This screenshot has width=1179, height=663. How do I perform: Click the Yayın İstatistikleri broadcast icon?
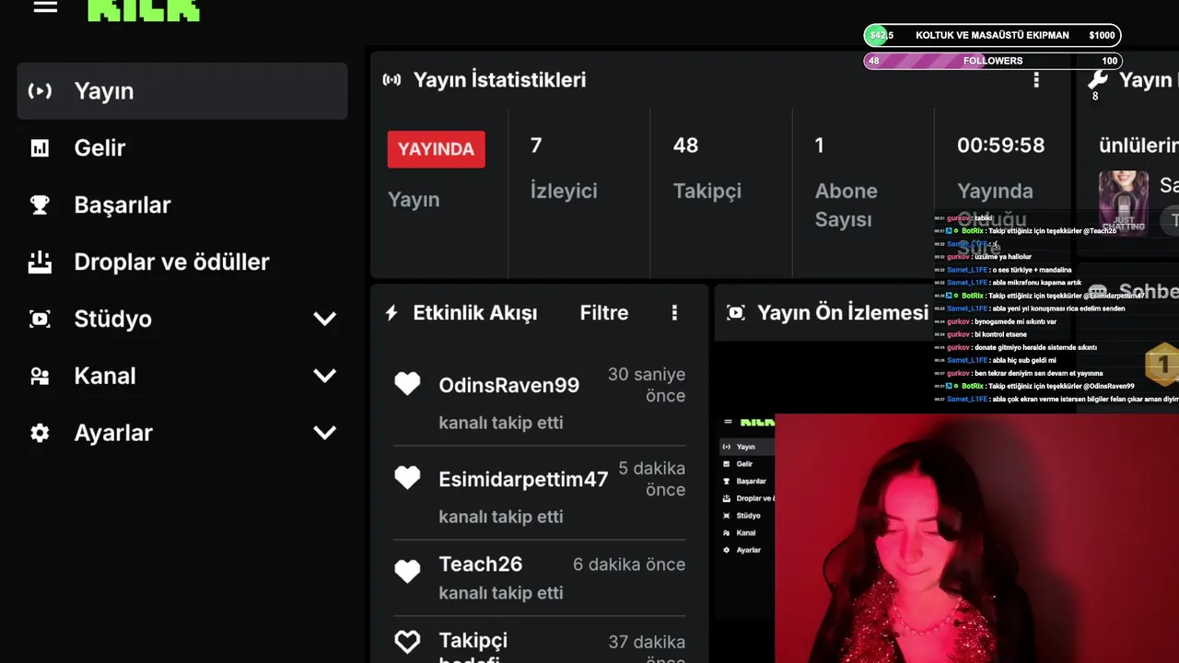(392, 80)
